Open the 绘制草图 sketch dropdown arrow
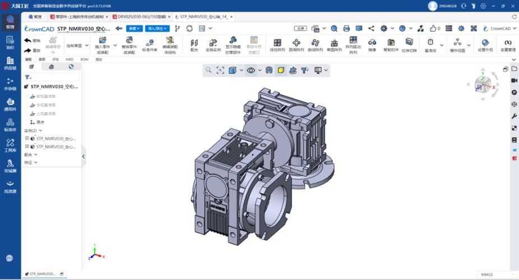The height and width of the screenshot is (280, 519). (x=87, y=45)
